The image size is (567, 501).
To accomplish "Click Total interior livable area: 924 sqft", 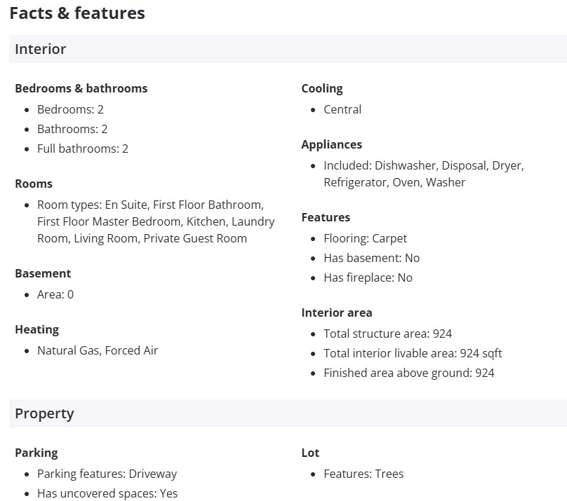I will tap(413, 353).
